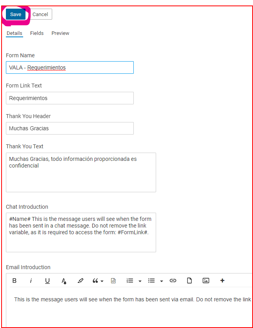Image resolution: width=253 pixels, height=328 pixels.
Task: Open the bulleted list style dropdown arrow
Action: tap(162, 281)
